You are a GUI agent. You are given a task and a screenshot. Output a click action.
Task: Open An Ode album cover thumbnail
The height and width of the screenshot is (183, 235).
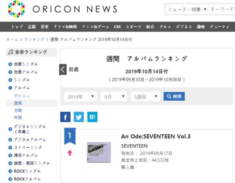pyautogui.click(x=99, y=152)
